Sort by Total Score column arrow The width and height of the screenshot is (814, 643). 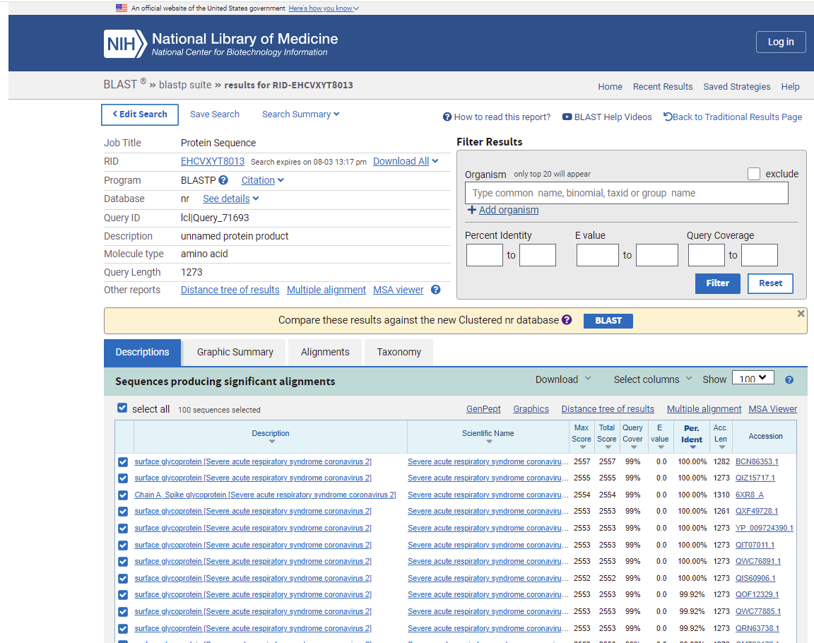pyautogui.click(x=608, y=447)
